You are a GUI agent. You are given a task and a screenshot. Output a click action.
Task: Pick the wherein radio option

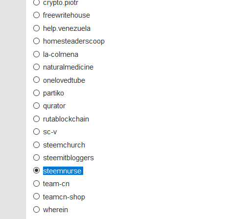coord(36,210)
